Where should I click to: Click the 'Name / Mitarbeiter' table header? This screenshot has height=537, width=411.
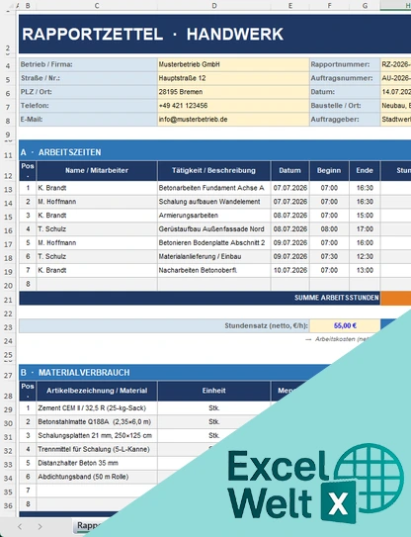97,170
